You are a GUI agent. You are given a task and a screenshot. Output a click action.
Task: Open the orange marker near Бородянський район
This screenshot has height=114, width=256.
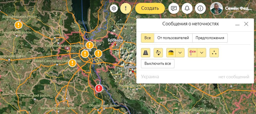[18, 25]
